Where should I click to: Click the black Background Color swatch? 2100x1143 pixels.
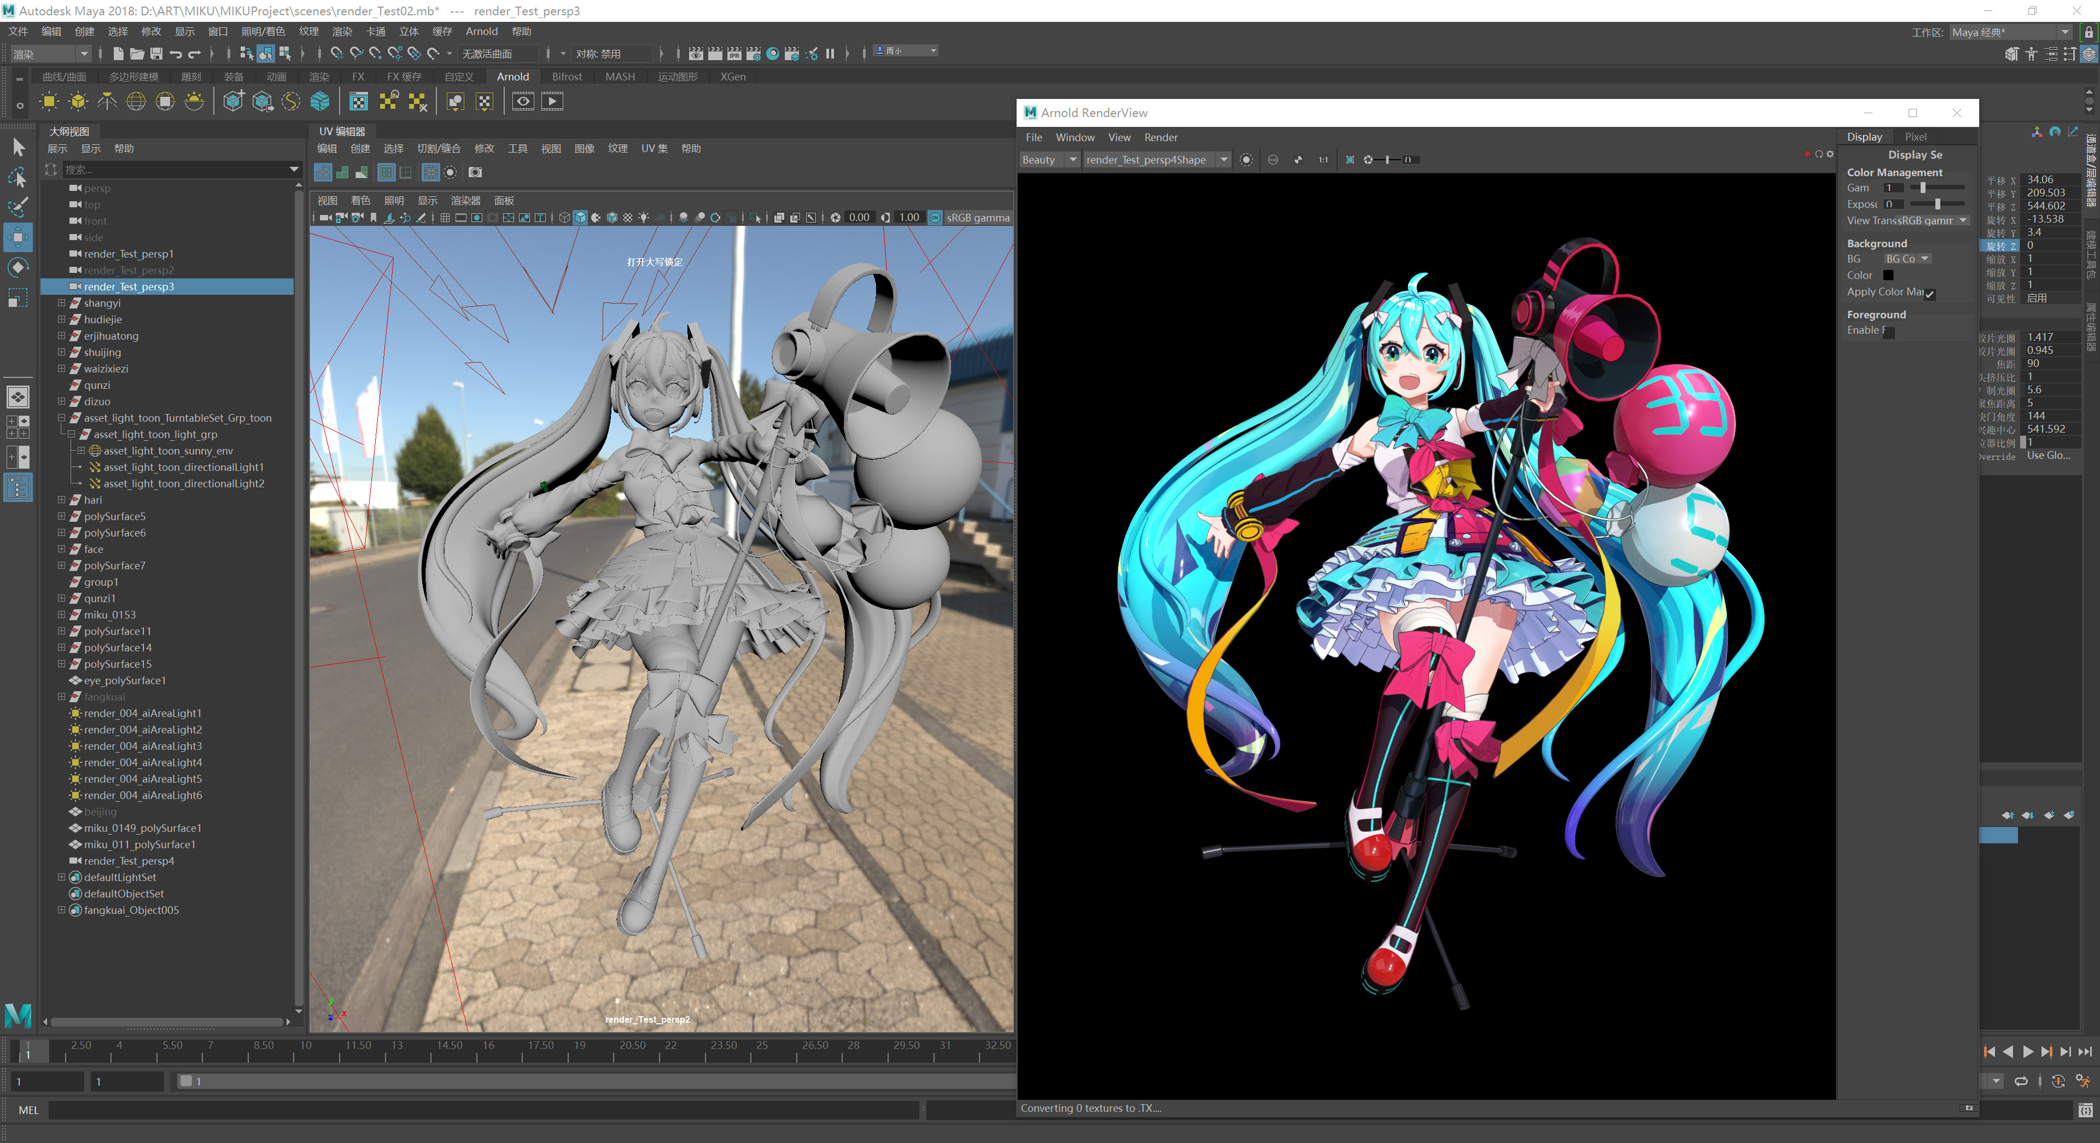tap(1889, 276)
